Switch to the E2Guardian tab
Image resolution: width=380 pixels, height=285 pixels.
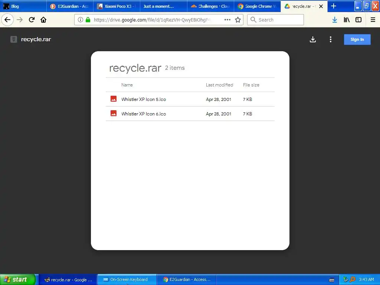70,6
